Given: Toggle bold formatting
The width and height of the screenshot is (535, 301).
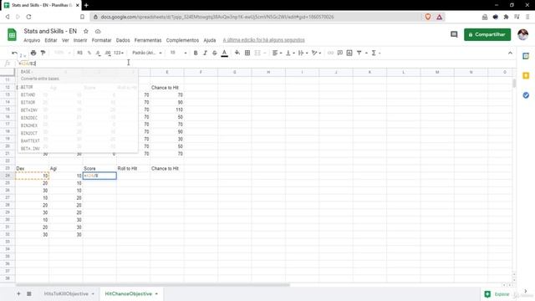Looking at the screenshot, I should (196, 53).
